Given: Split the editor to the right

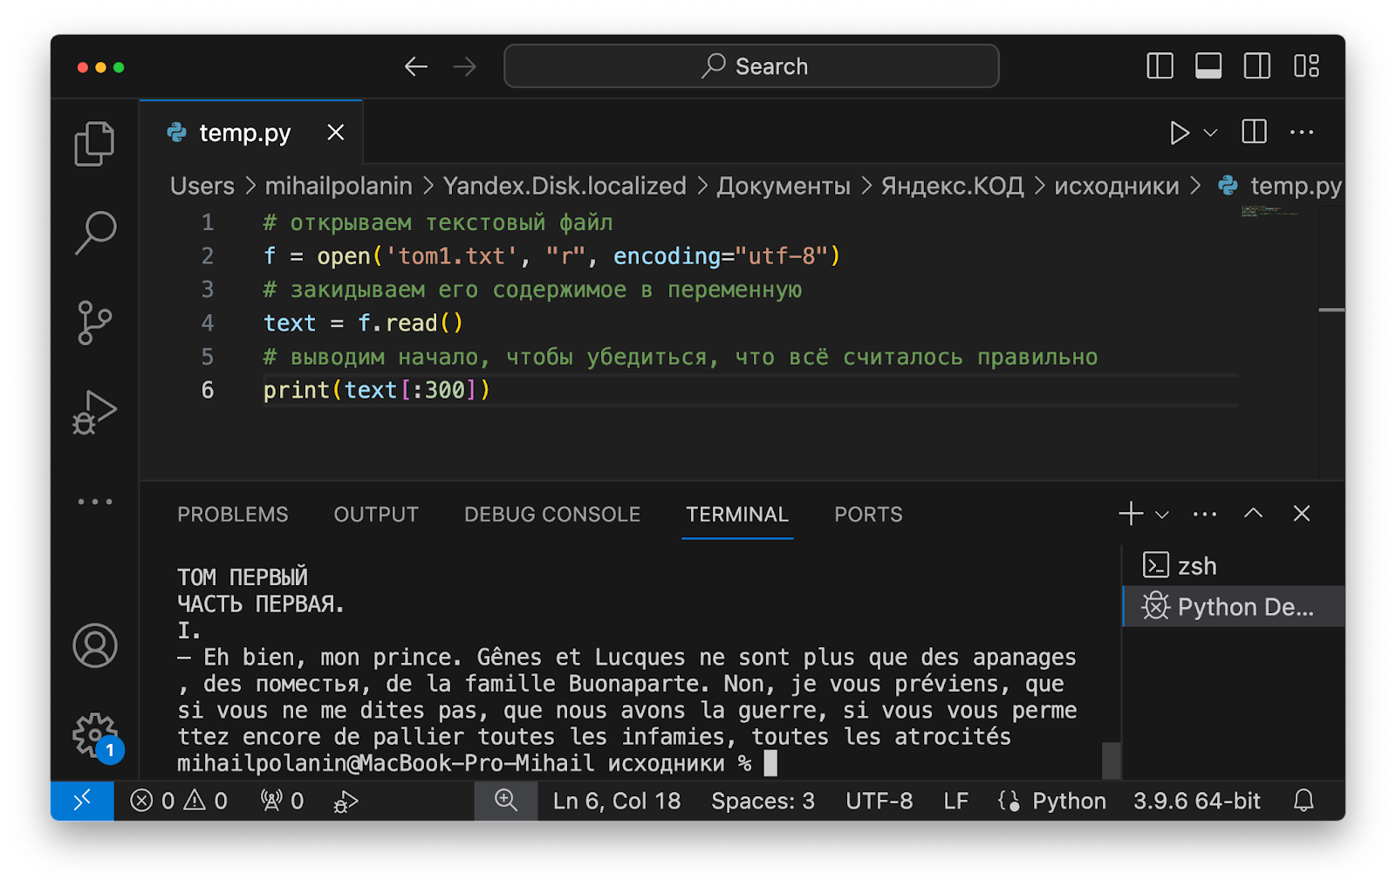Looking at the screenshot, I should click(x=1255, y=133).
